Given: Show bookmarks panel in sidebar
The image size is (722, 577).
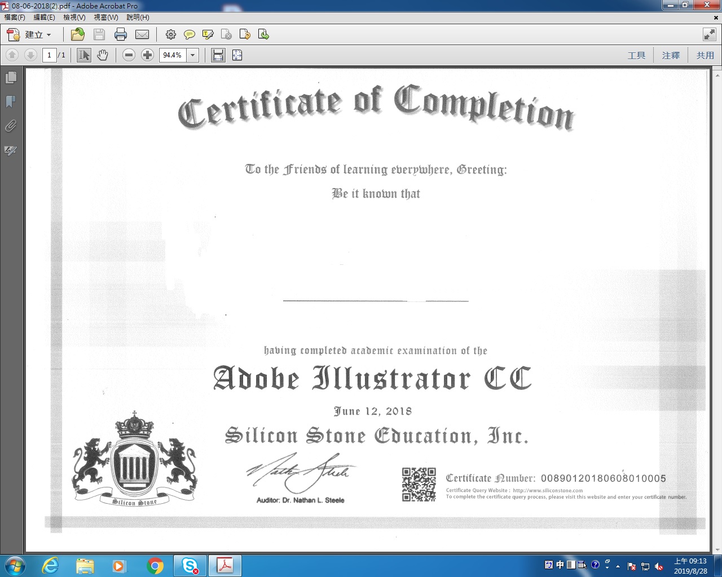Looking at the screenshot, I should click(11, 101).
